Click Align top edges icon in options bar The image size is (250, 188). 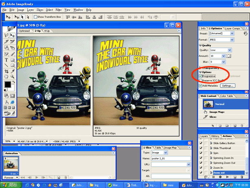point(68,17)
